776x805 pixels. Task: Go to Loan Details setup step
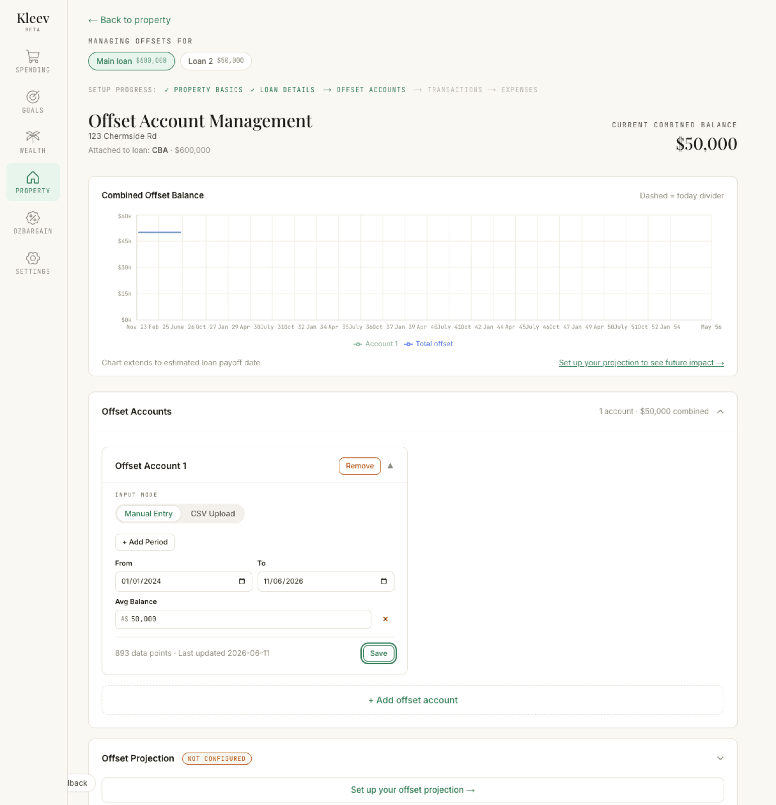[x=283, y=90]
